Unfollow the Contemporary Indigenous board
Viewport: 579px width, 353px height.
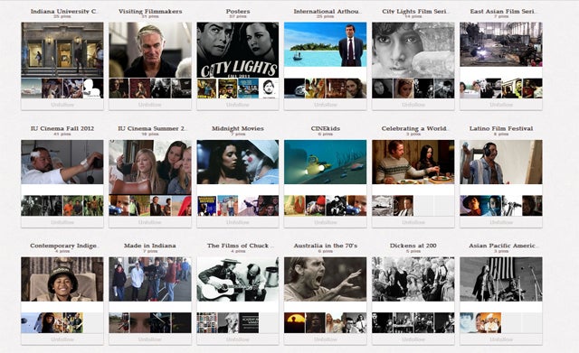pos(62,339)
